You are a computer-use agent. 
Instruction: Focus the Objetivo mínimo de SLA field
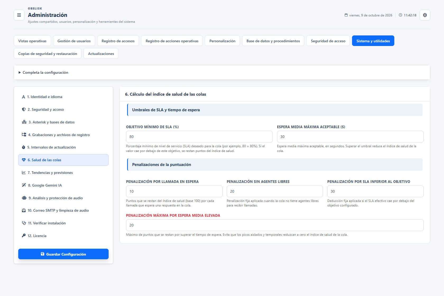point(199,137)
